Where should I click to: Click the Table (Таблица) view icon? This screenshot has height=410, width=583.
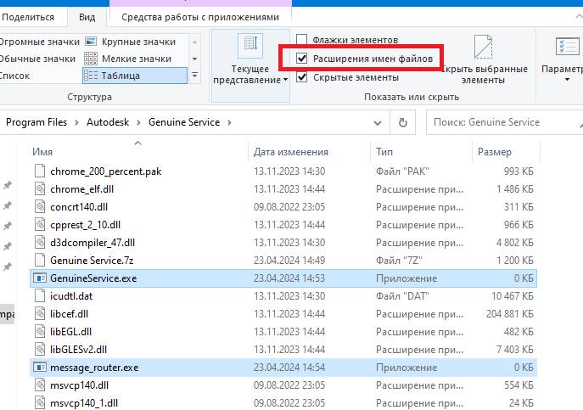tap(91, 76)
